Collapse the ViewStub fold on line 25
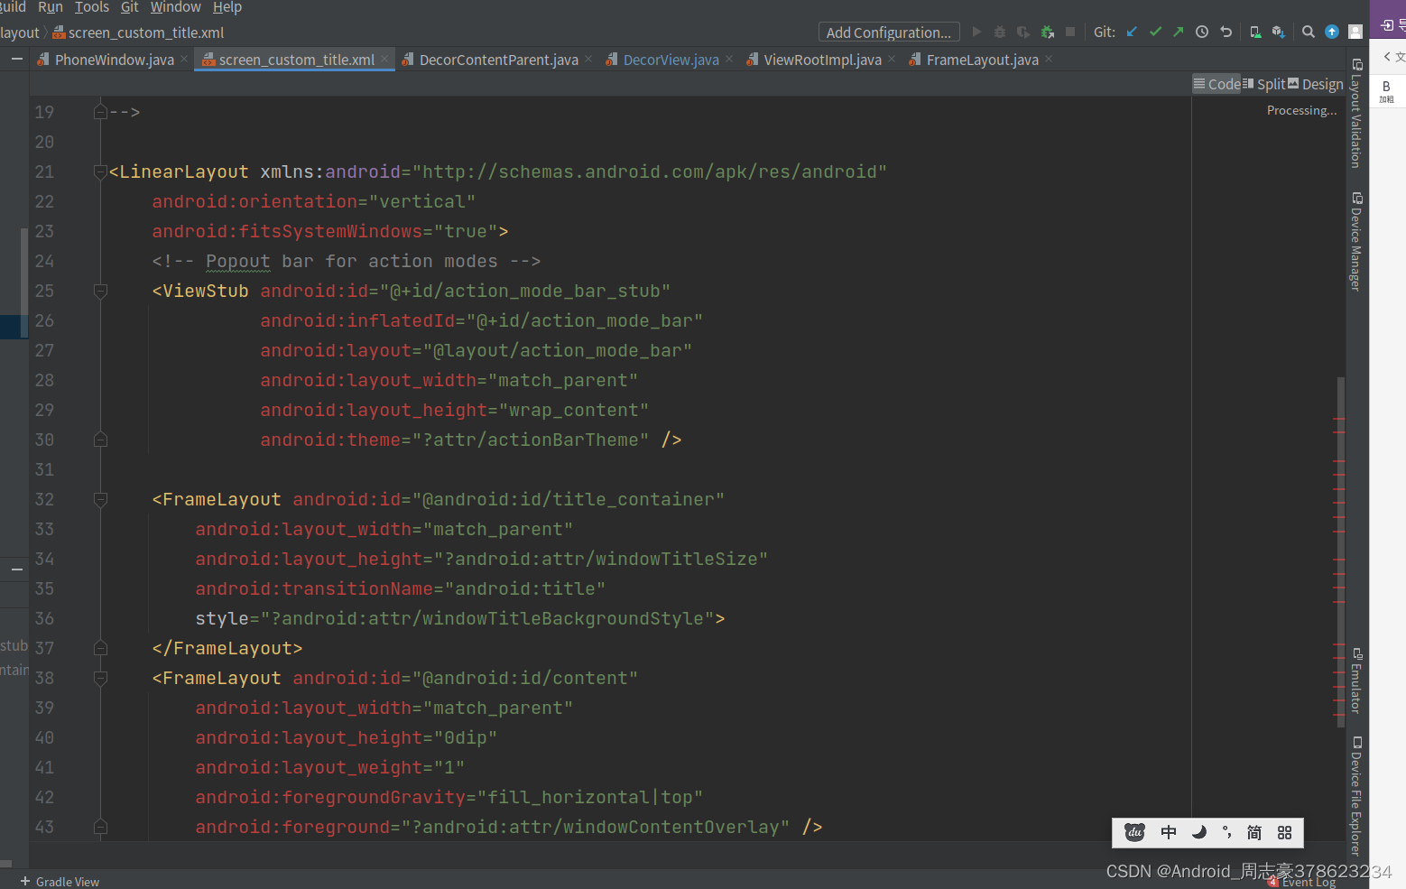Screen dimensions: 1406x889 click(100, 291)
